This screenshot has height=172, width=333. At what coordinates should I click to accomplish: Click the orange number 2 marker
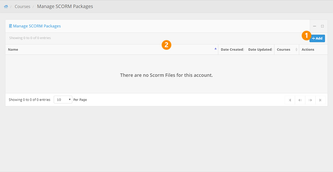[166, 45]
